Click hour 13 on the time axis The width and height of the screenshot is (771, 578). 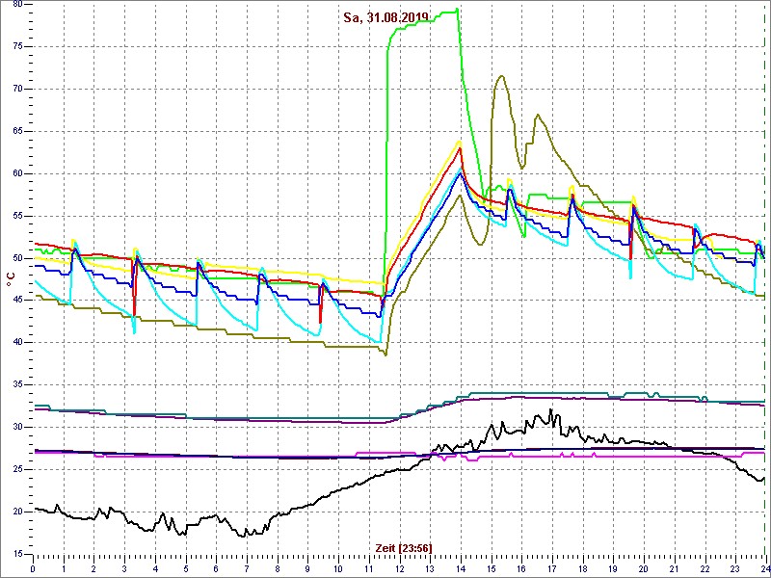click(431, 568)
